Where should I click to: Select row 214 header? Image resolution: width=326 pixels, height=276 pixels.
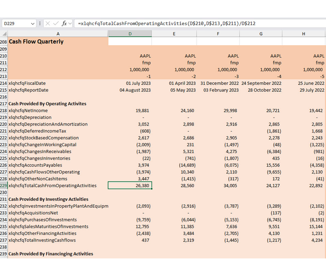(x=4, y=83)
